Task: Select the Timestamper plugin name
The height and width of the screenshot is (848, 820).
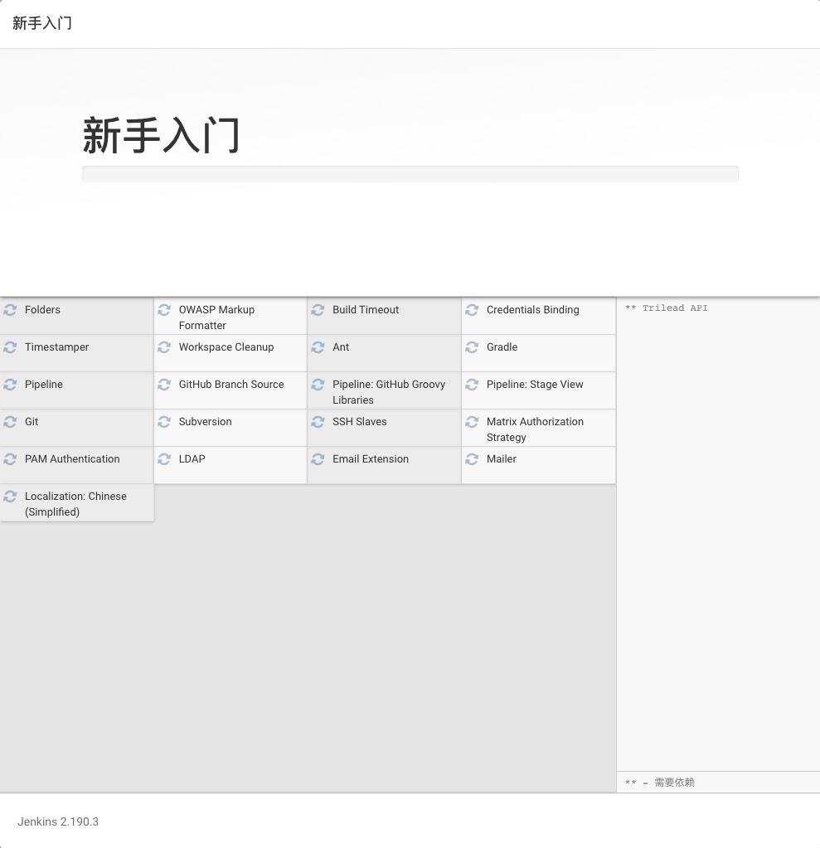Action: 56,347
